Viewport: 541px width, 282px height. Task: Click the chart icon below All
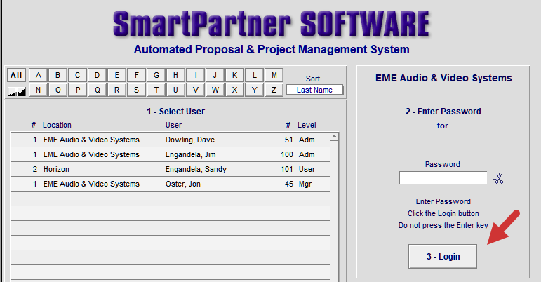(17, 91)
